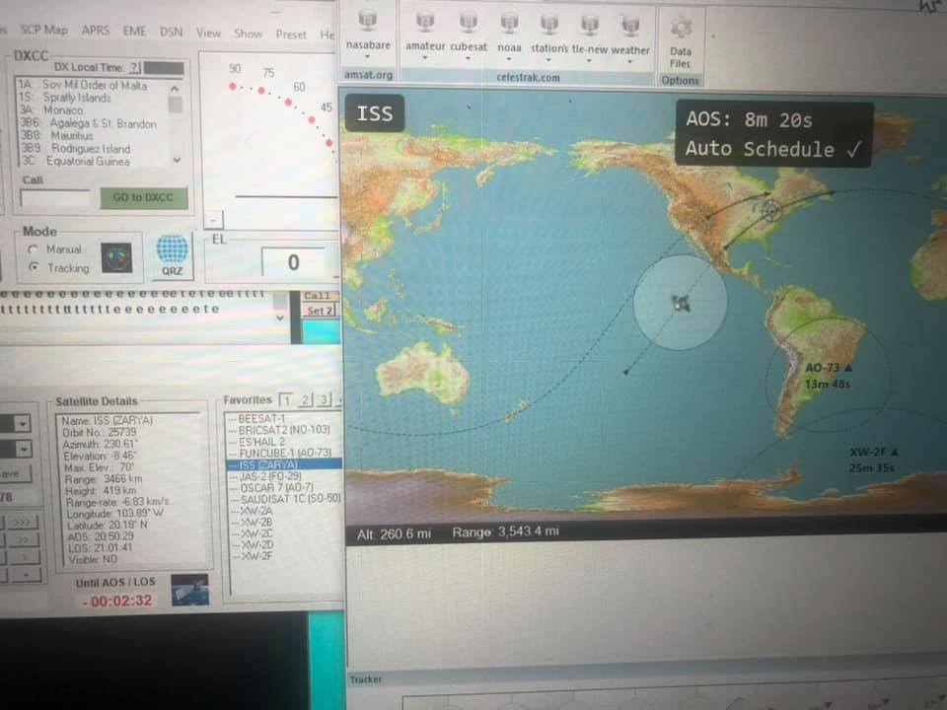Image resolution: width=947 pixels, height=710 pixels.
Task: Expand the tle-new dropdown arrow
Action: click(x=589, y=59)
